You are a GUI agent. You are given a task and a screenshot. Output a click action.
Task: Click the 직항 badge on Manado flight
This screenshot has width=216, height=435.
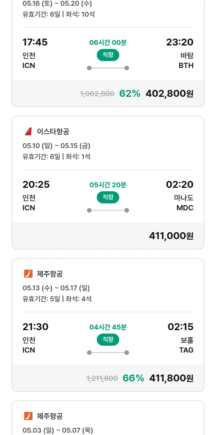108,197
